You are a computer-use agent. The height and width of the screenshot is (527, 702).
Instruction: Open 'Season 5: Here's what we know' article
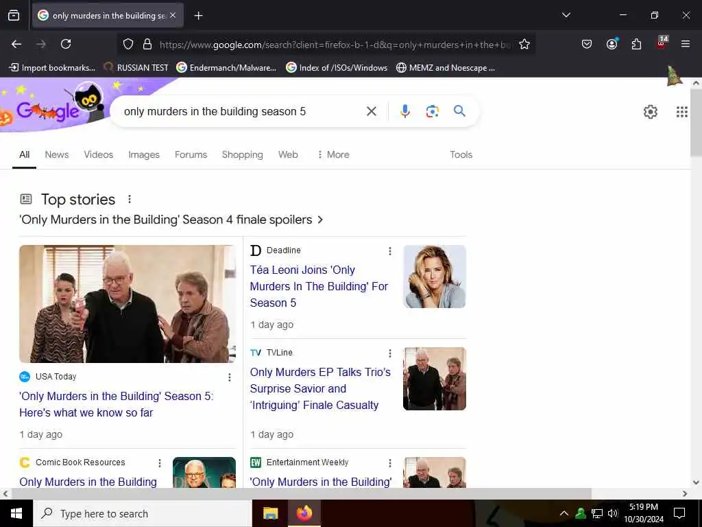[117, 404]
